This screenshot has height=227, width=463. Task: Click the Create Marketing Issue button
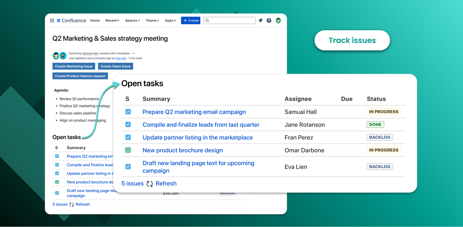click(x=74, y=66)
